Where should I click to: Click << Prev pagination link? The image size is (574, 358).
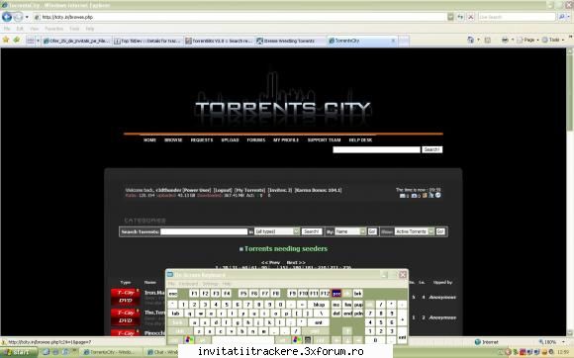click(x=270, y=262)
